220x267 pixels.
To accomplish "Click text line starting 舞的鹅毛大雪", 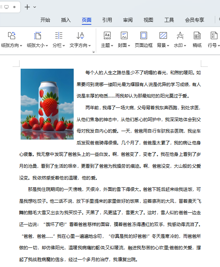I will (110, 213).
